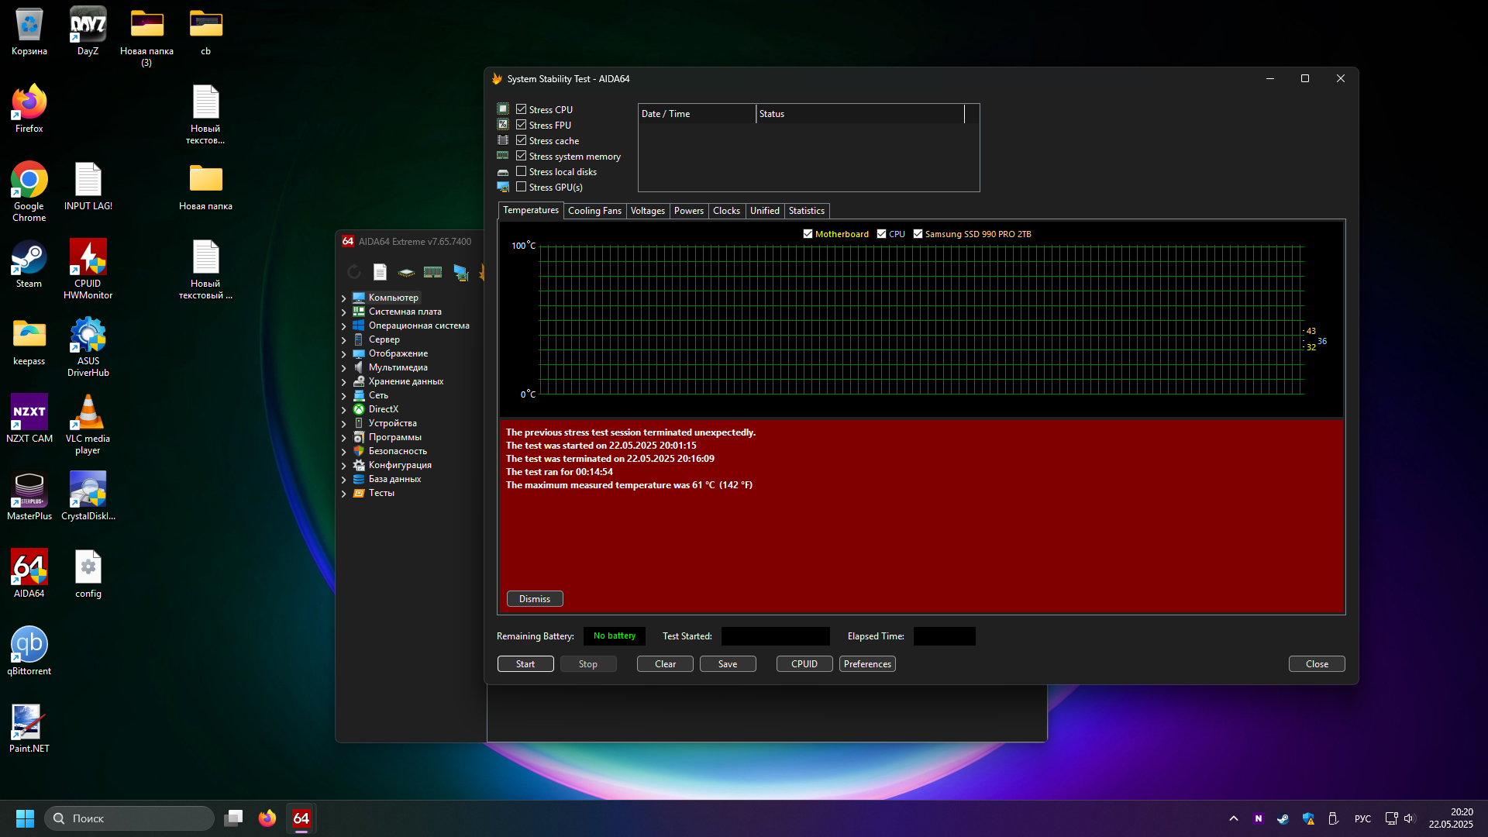Viewport: 1488px width, 837px height.
Task: Click the memory module icon in AIDA64 toolbar
Action: (x=432, y=272)
